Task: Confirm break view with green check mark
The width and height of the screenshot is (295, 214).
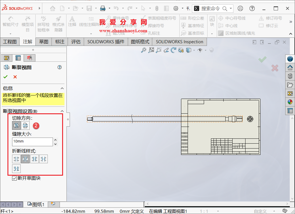Action: click(x=6, y=76)
